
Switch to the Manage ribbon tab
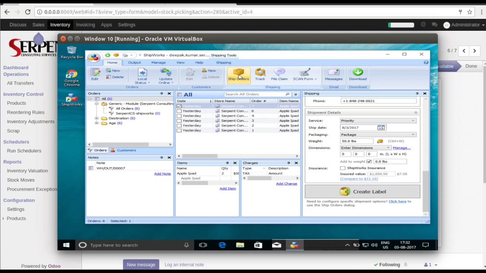click(158, 63)
